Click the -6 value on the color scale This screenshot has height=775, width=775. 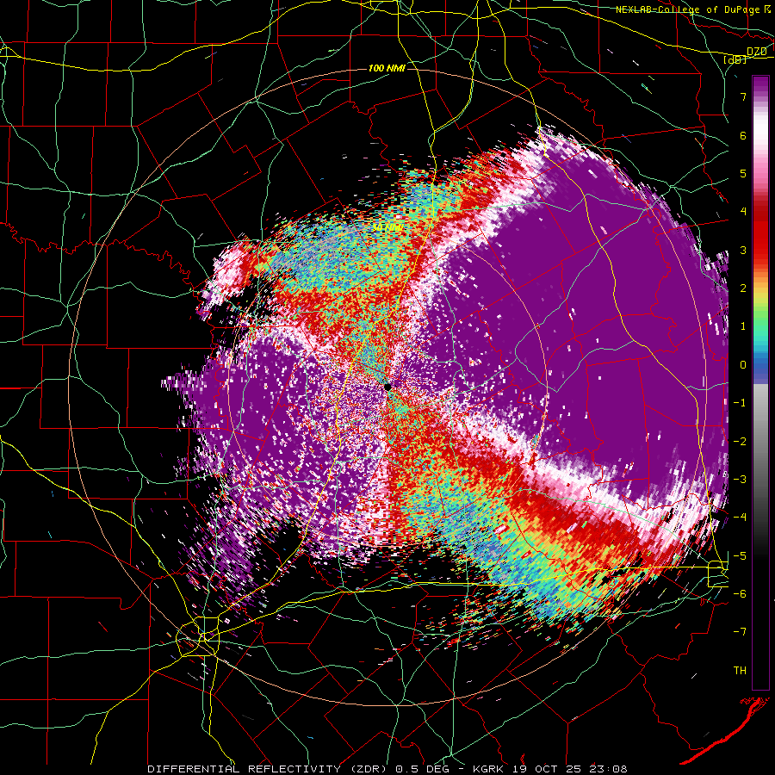pos(740,593)
